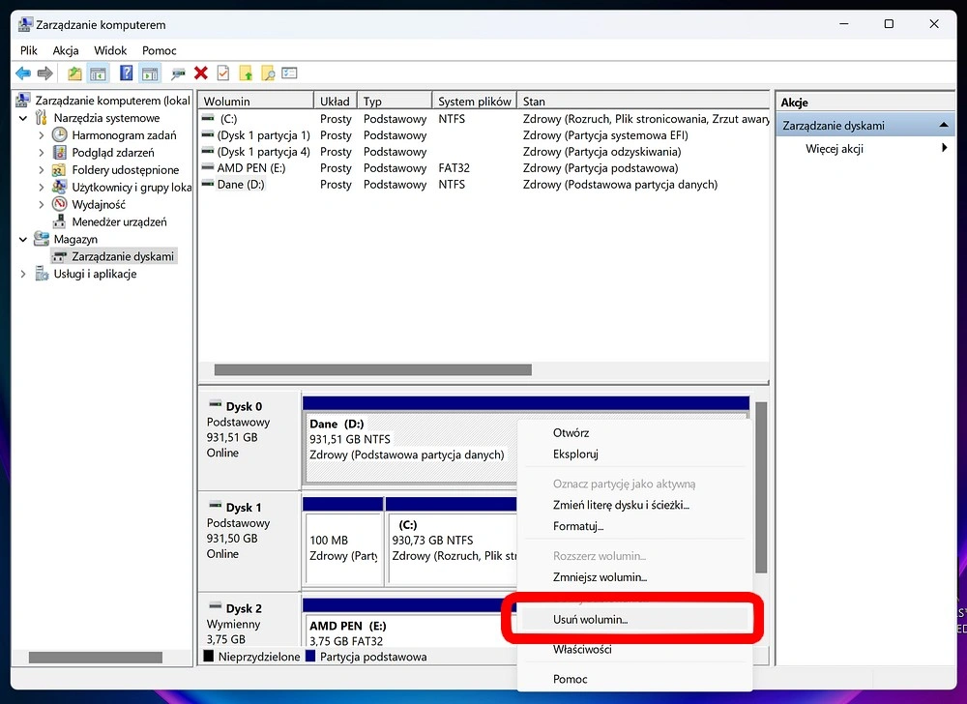This screenshot has height=704, width=967.
Task: Click the Zarządzanie komputerem title bar icon
Action: tap(25, 24)
